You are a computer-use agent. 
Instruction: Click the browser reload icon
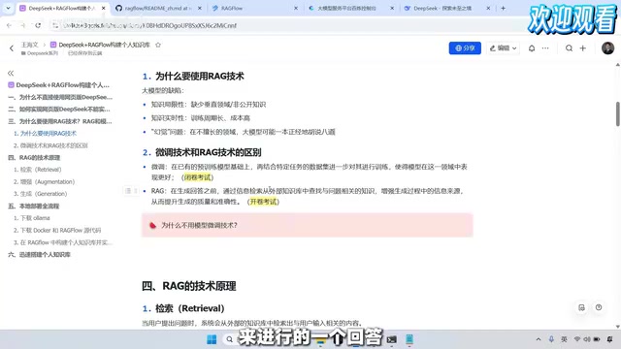tap(38, 25)
